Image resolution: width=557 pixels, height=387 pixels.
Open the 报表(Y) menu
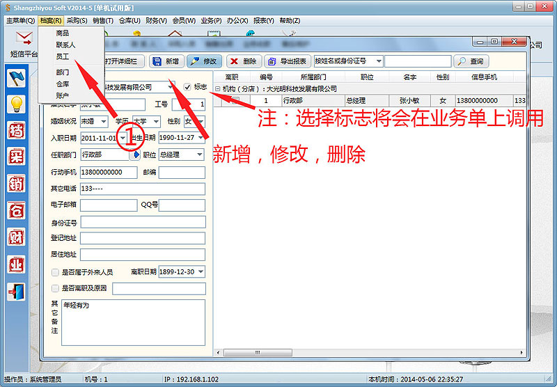264,21
